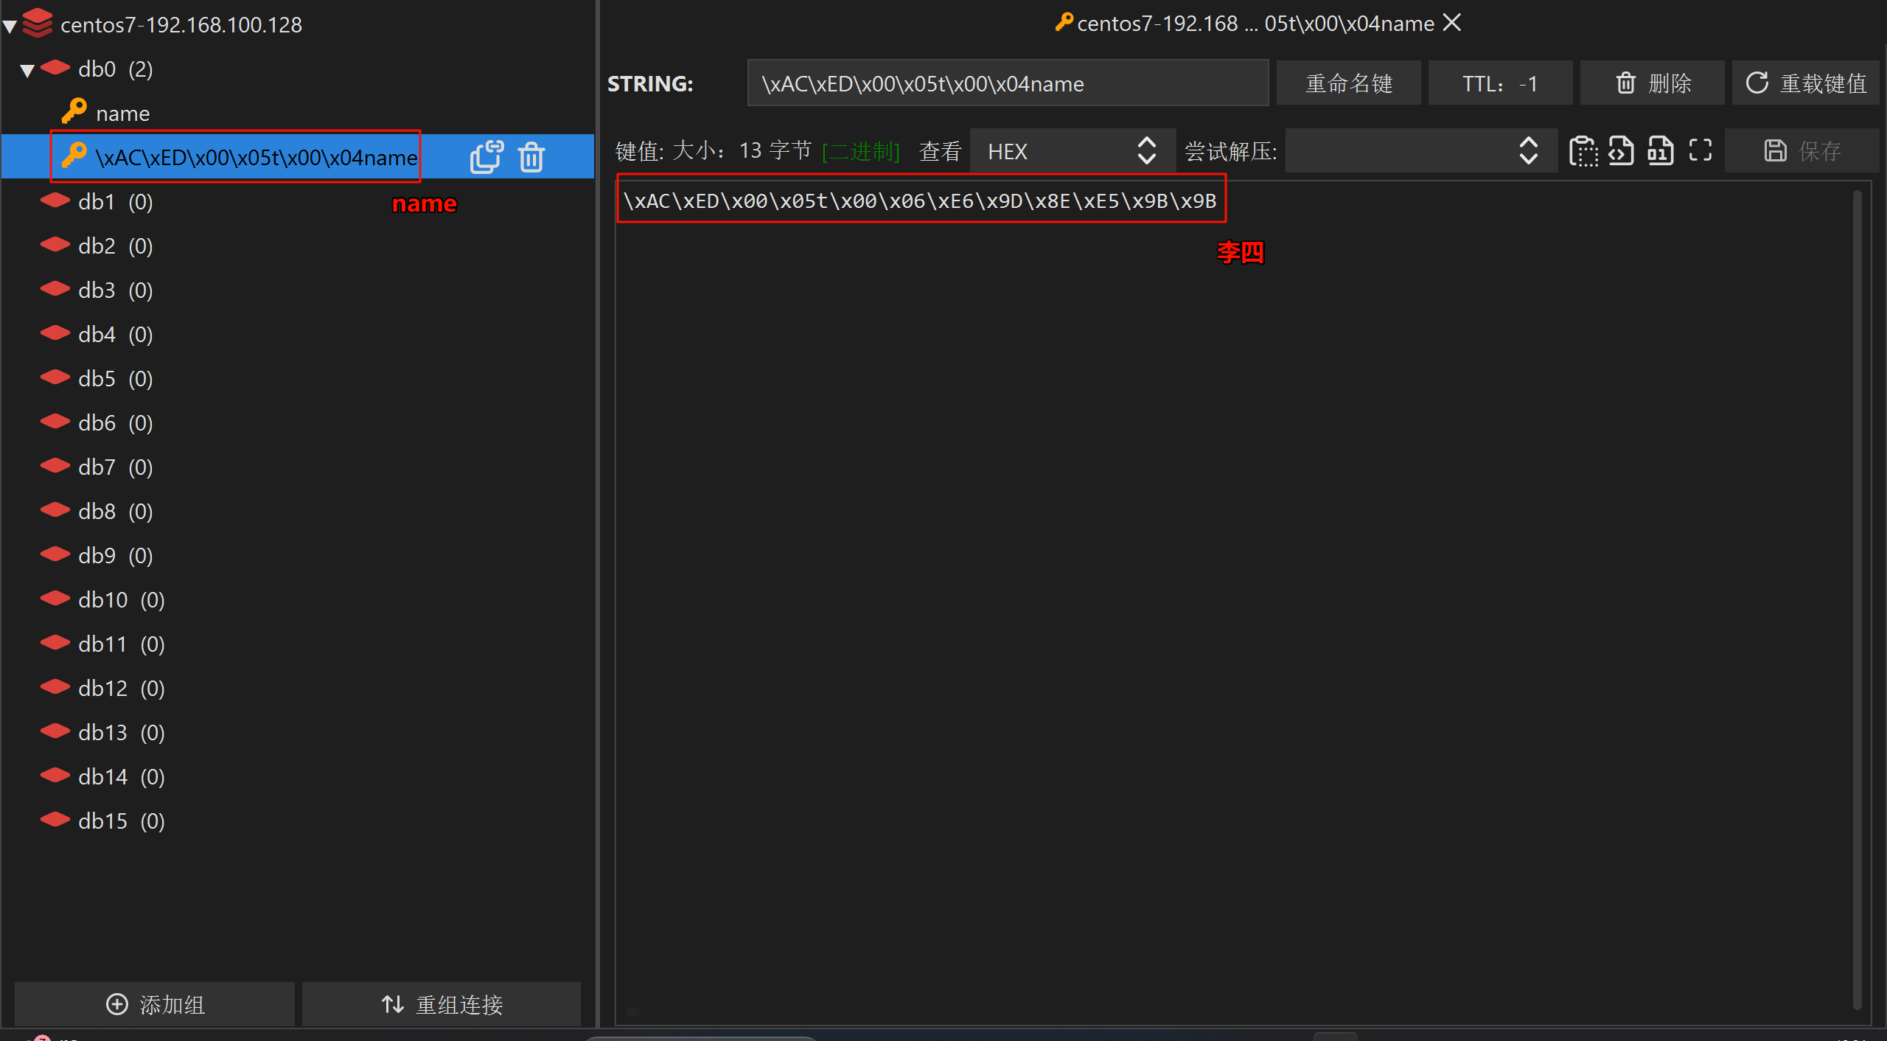Open the 尝试解压 decompression dropdown
Screen dimensions: 1887x1041
(x=1420, y=151)
